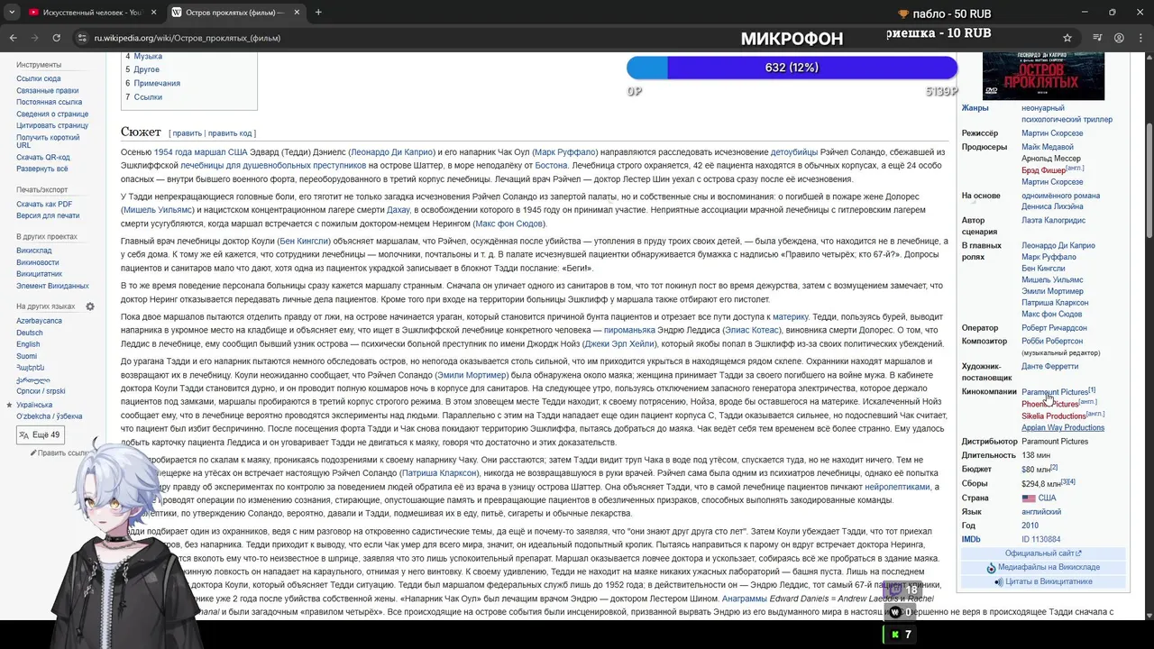The height and width of the screenshot is (649, 1154).
Task: Open the 'нейролептиками' link in plot text
Action: [x=896, y=487]
